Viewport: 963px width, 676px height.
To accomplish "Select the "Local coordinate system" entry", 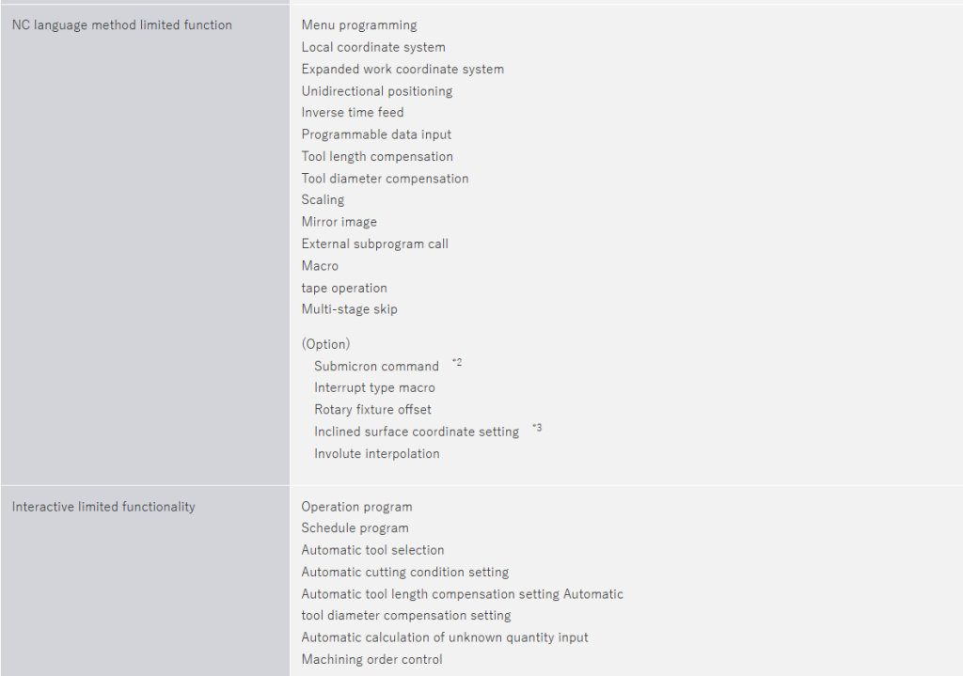I will [373, 47].
